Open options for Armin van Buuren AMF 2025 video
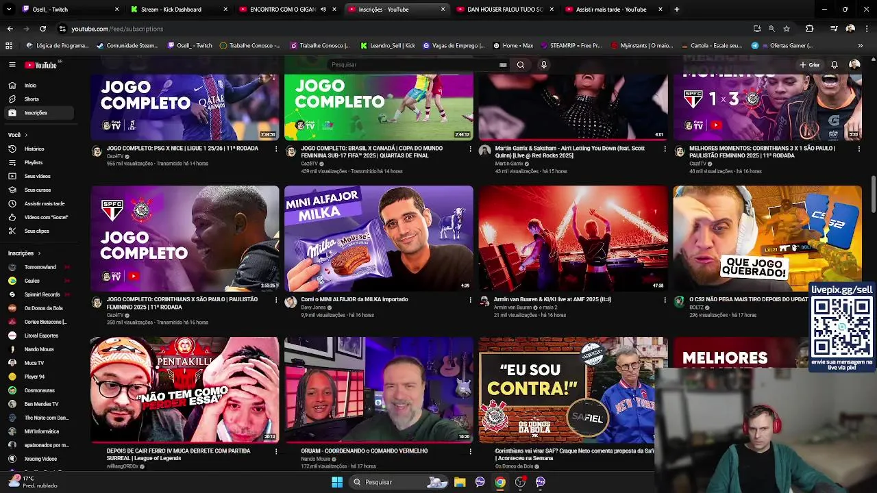Viewport: 877px width, 493px height. [665, 300]
